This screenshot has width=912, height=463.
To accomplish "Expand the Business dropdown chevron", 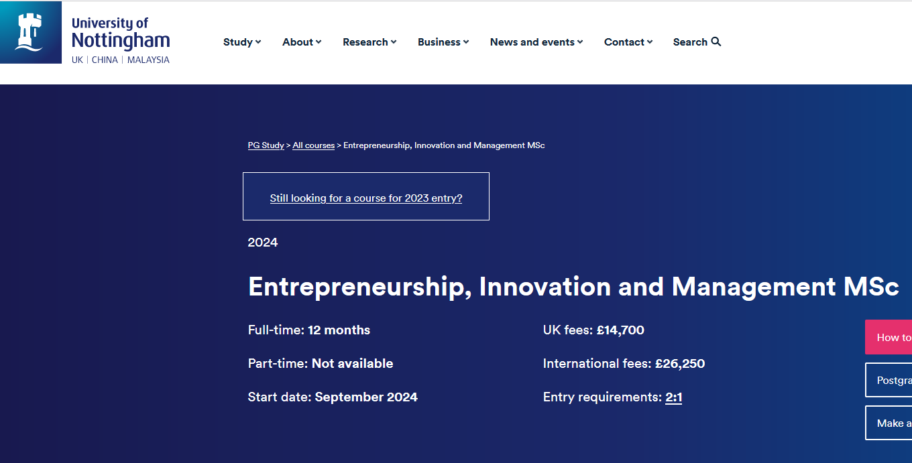I will (x=466, y=42).
